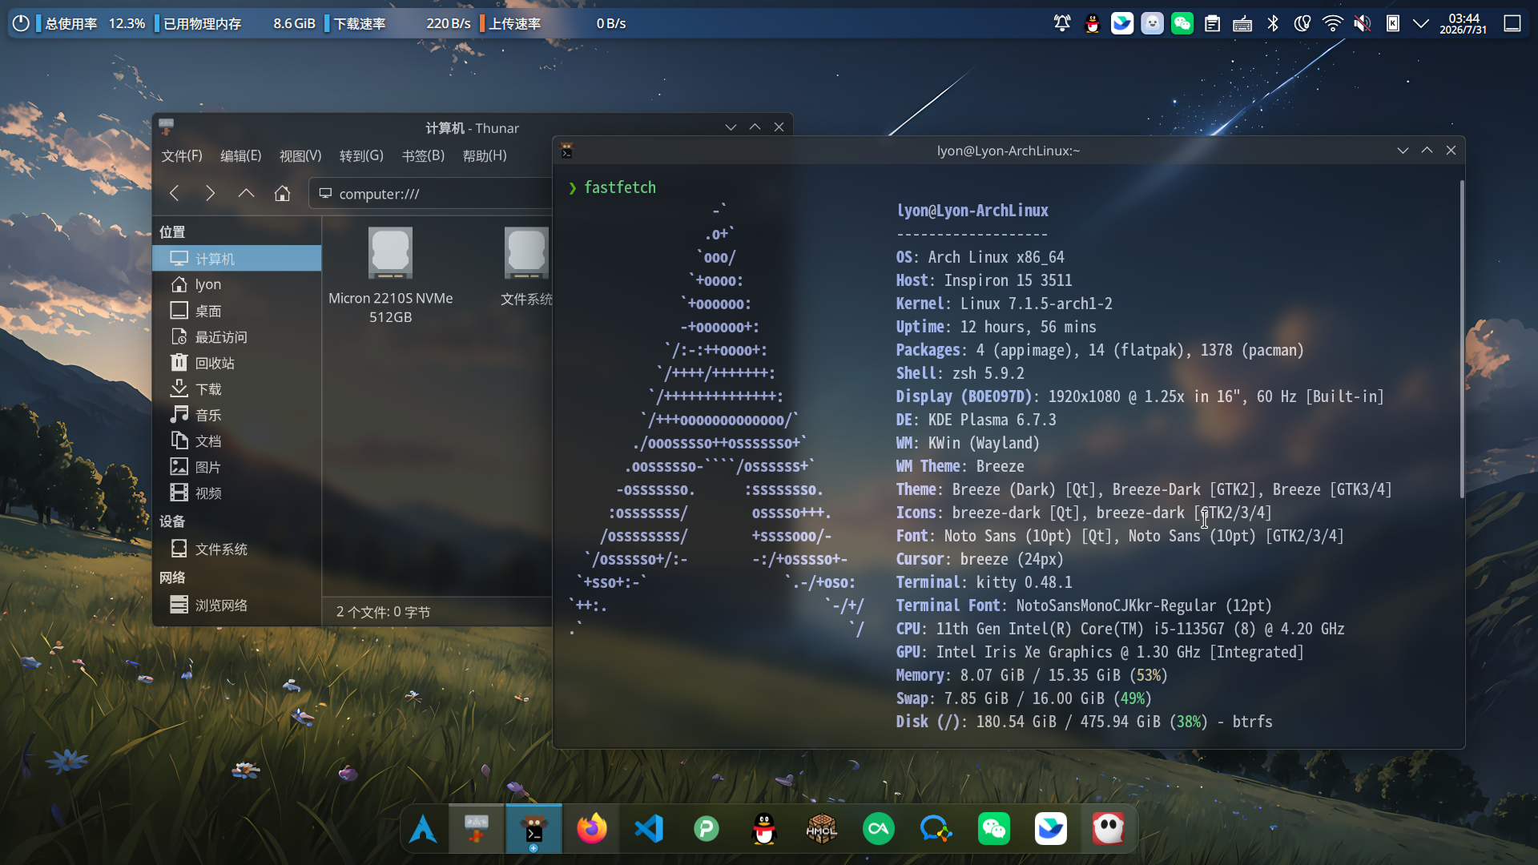
Task: Open 回收站 in Thunar sidebar
Action: click(x=237, y=363)
